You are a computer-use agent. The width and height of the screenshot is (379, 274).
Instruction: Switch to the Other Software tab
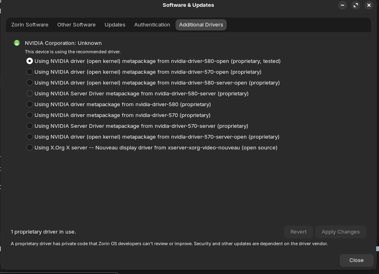[x=76, y=25]
